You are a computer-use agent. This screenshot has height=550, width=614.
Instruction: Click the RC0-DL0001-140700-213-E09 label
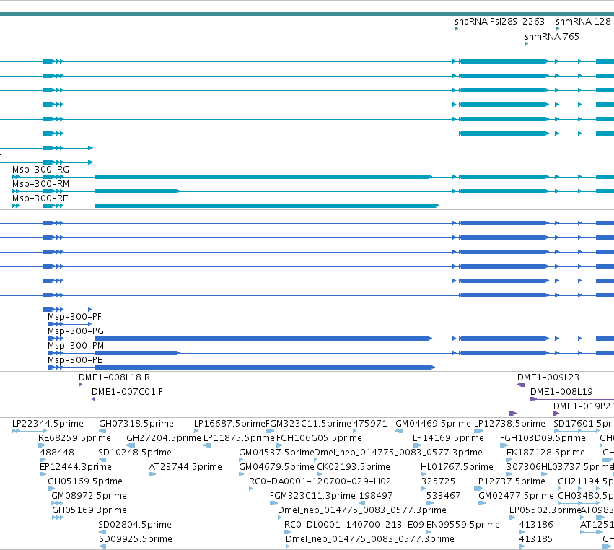tap(354, 525)
